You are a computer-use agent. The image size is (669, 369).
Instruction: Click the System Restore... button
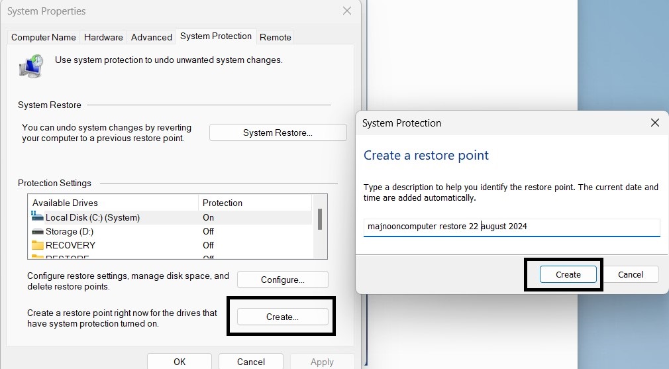(278, 132)
